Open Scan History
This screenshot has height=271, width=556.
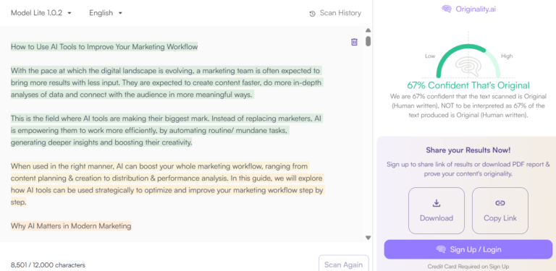pos(335,13)
